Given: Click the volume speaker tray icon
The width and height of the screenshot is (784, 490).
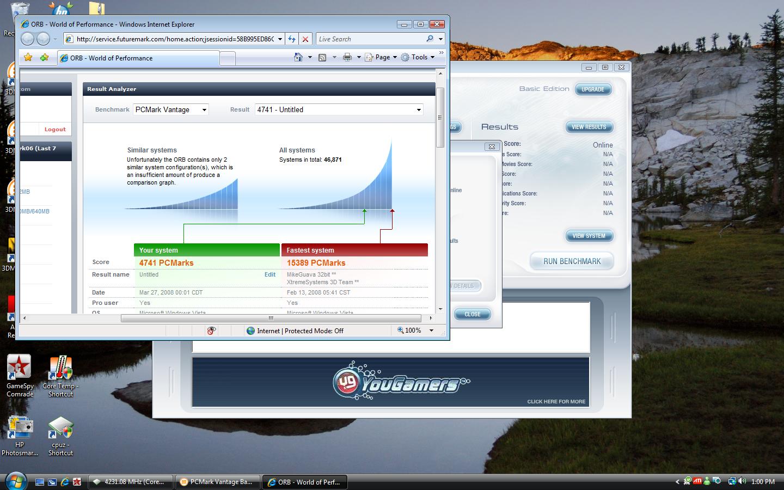Looking at the screenshot, I should tap(743, 481).
